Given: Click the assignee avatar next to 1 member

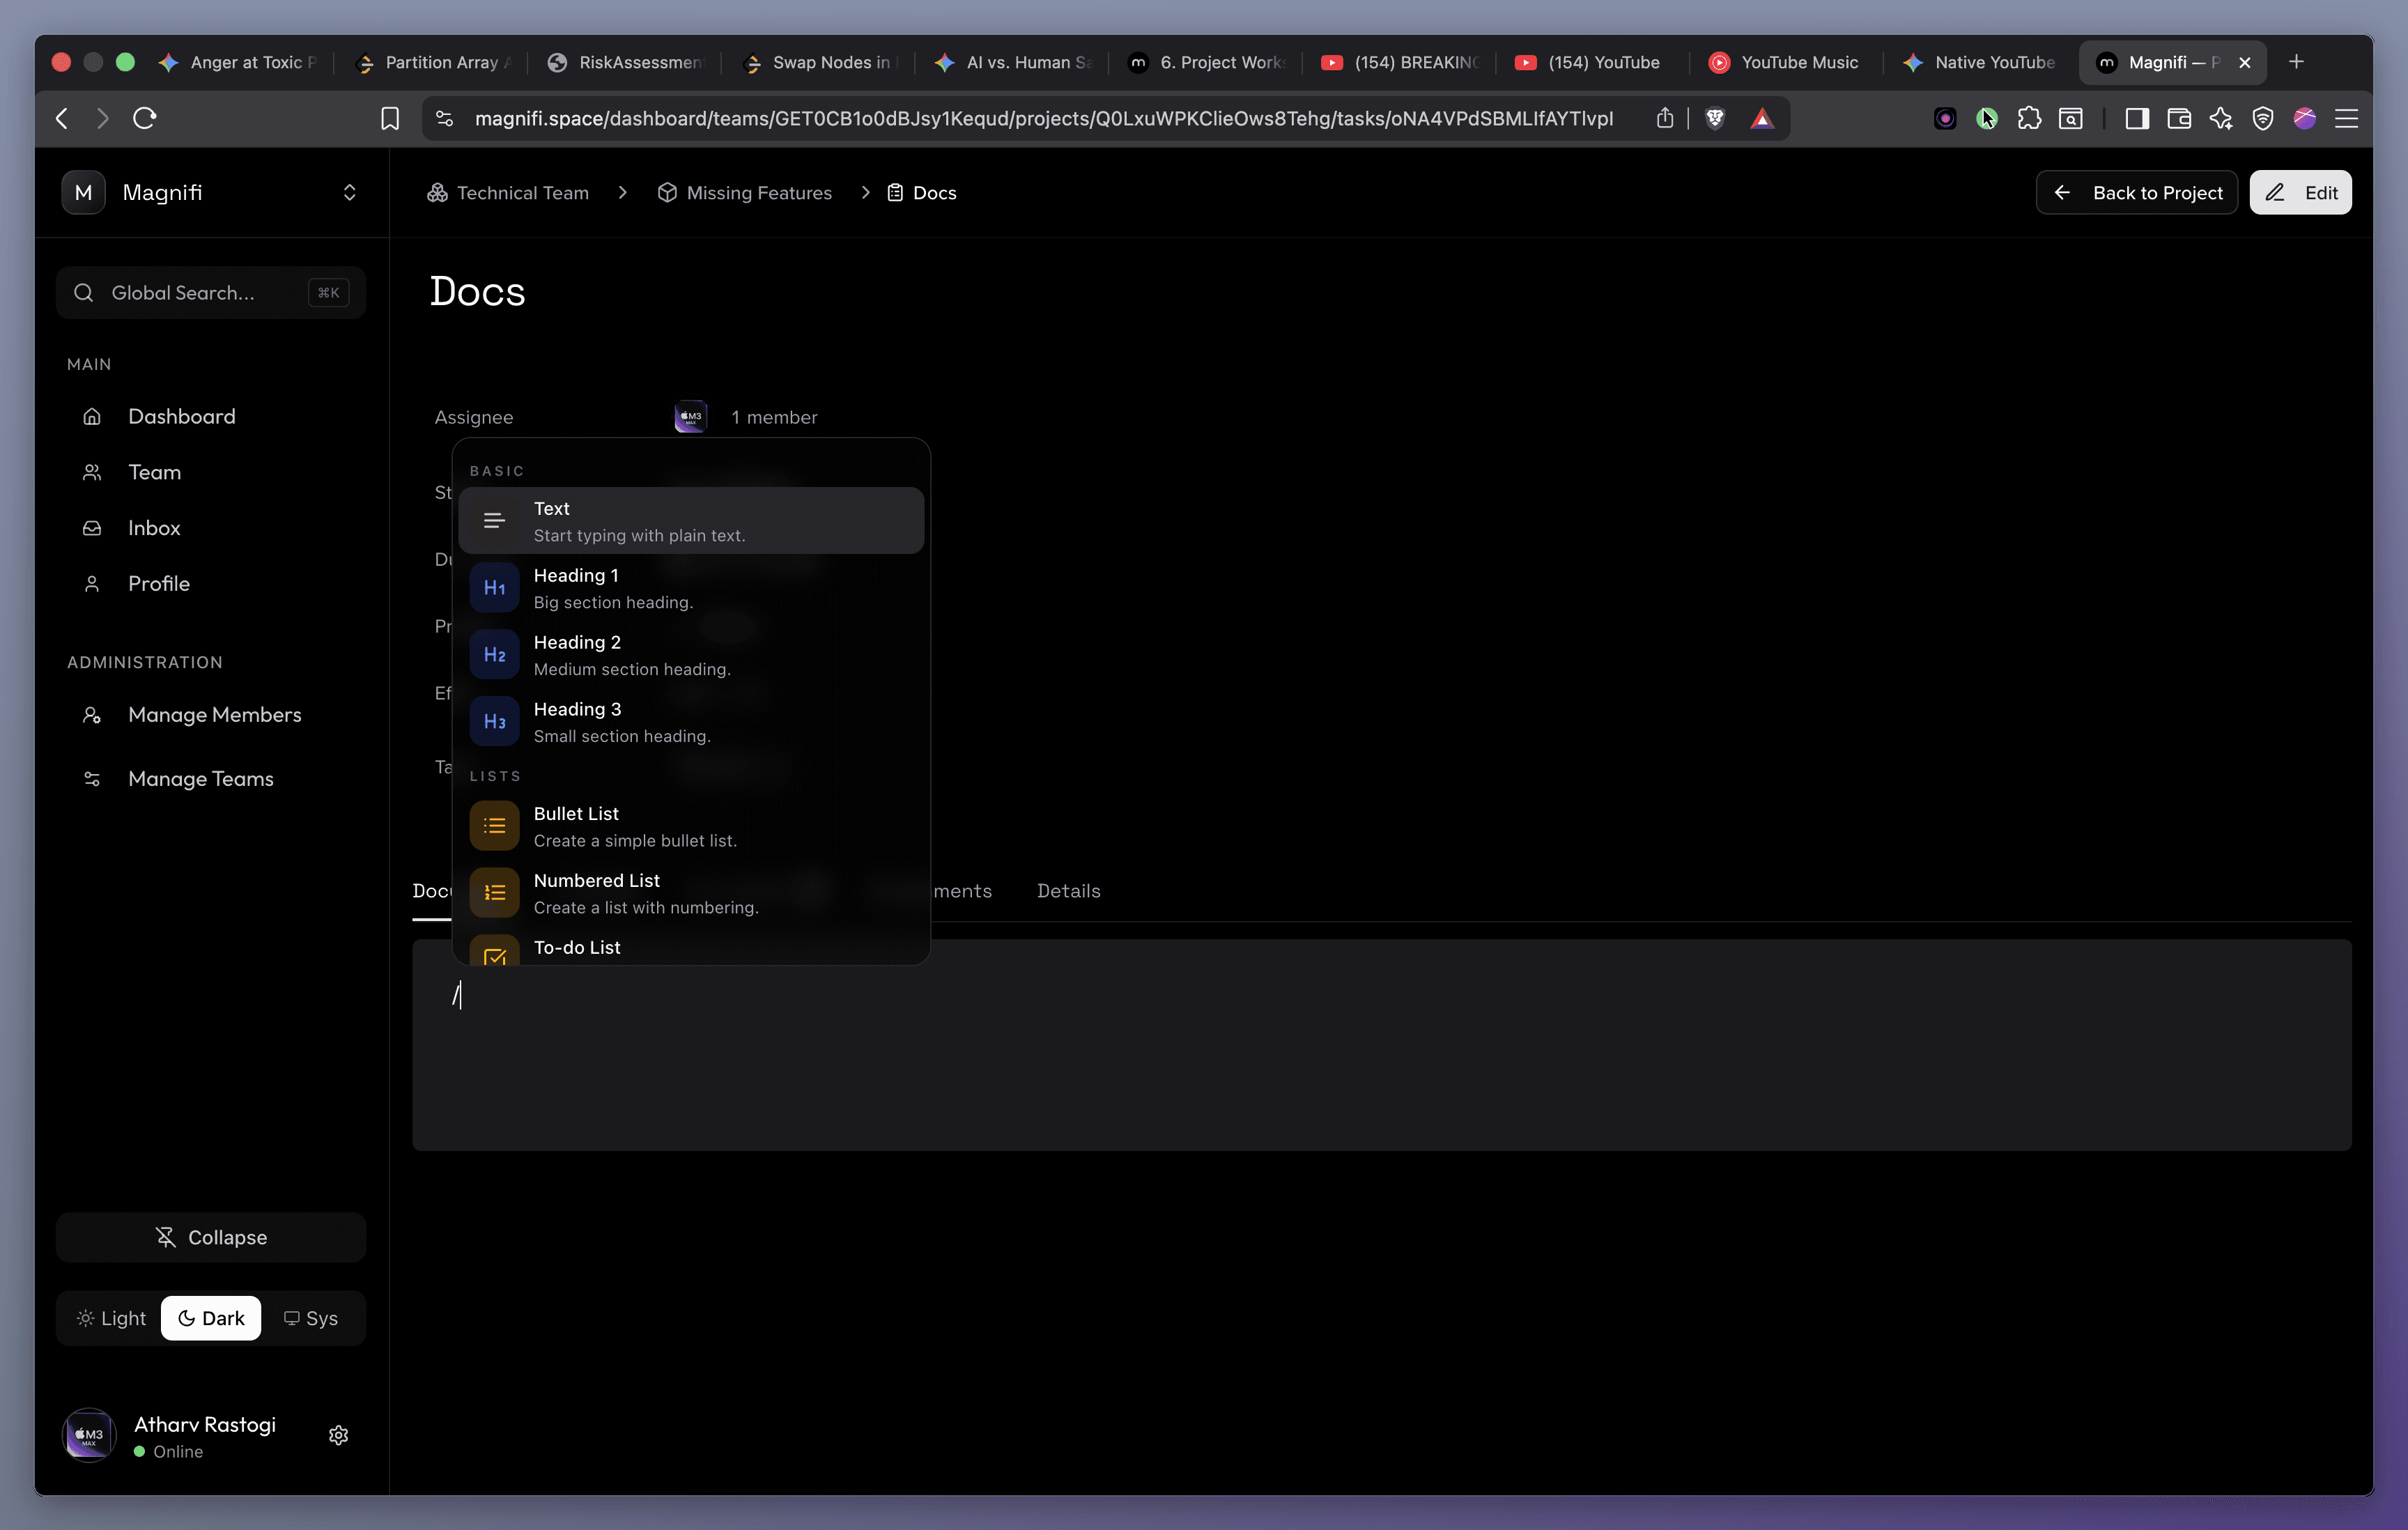Looking at the screenshot, I should tap(691, 417).
